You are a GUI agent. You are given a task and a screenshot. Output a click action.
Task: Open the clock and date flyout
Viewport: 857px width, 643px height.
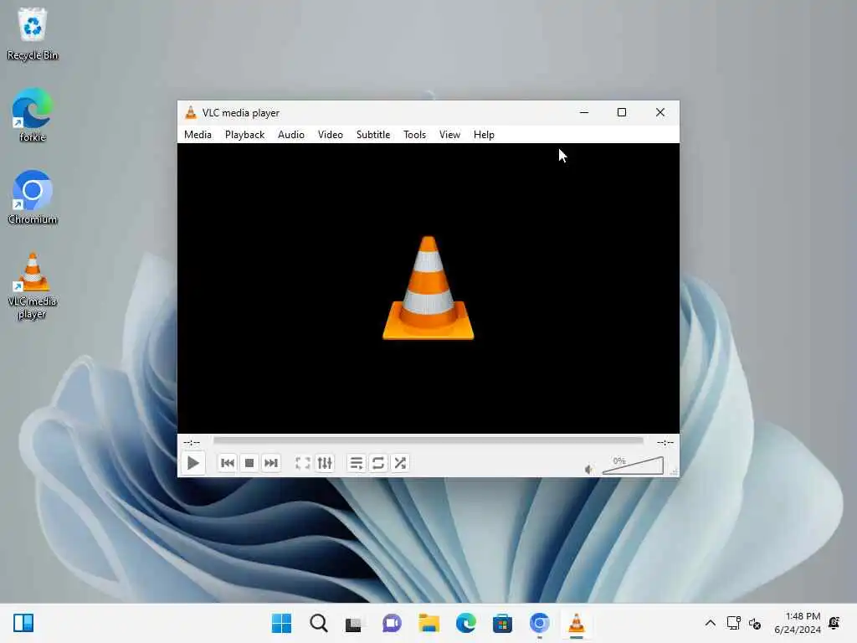pos(798,623)
